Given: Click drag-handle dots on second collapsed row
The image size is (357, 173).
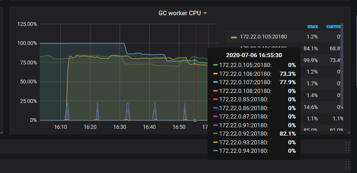Looking at the screenshot, I should click(347, 165).
